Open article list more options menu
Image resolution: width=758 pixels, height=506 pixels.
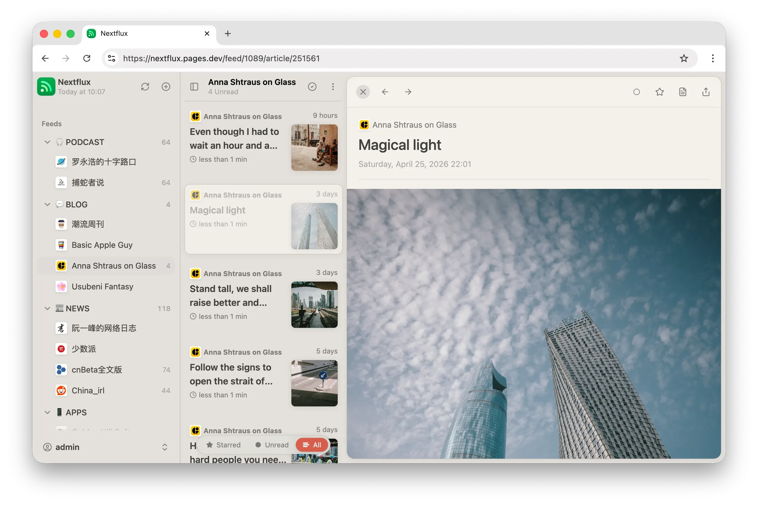click(333, 86)
